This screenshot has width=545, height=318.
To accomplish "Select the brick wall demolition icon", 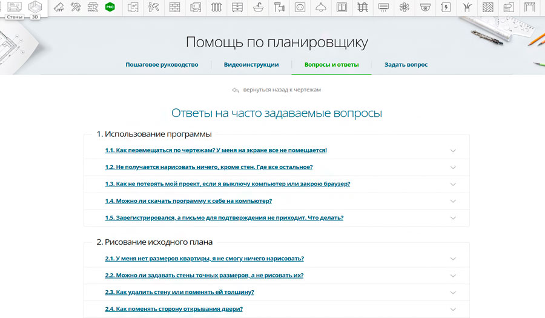I will (x=93, y=7).
